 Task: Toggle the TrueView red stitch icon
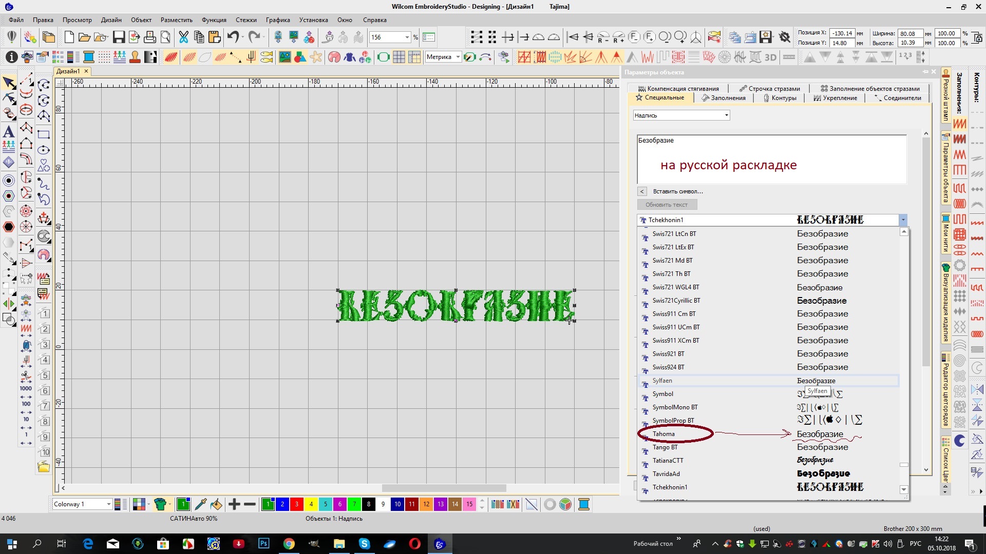click(x=171, y=57)
